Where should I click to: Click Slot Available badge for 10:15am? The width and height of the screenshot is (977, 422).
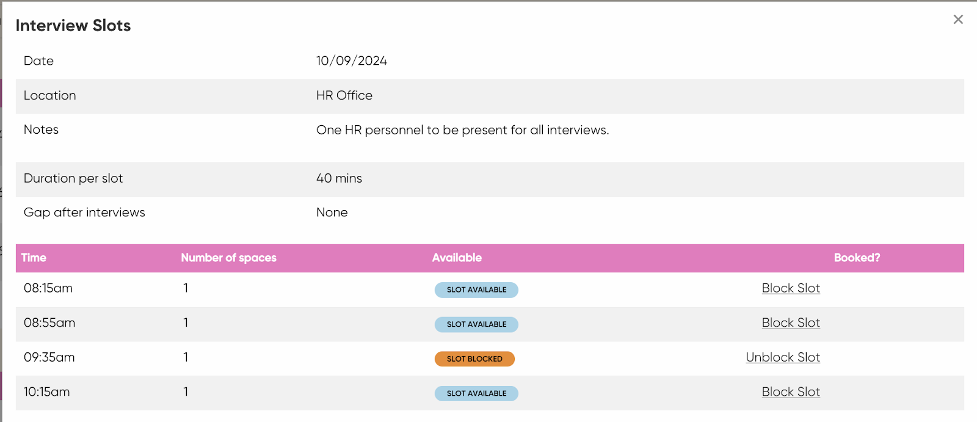point(476,393)
